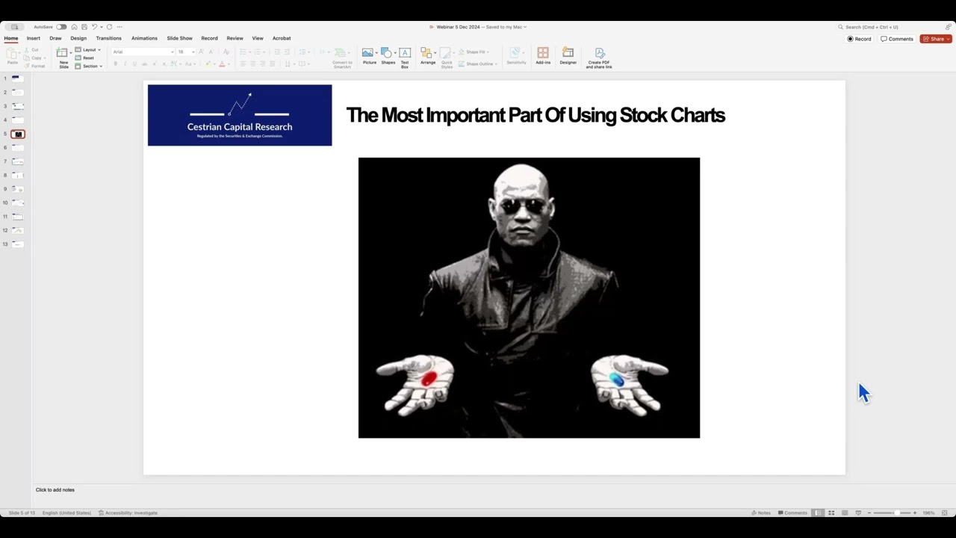
Task: Toggle the AutoSave switch
Action: pyautogui.click(x=61, y=27)
